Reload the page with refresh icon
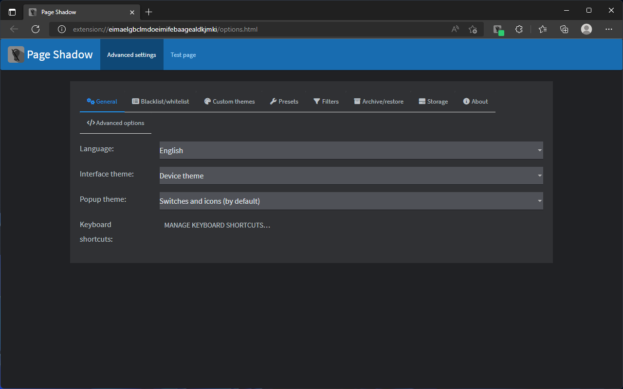The height and width of the screenshot is (389, 623). pyautogui.click(x=36, y=29)
